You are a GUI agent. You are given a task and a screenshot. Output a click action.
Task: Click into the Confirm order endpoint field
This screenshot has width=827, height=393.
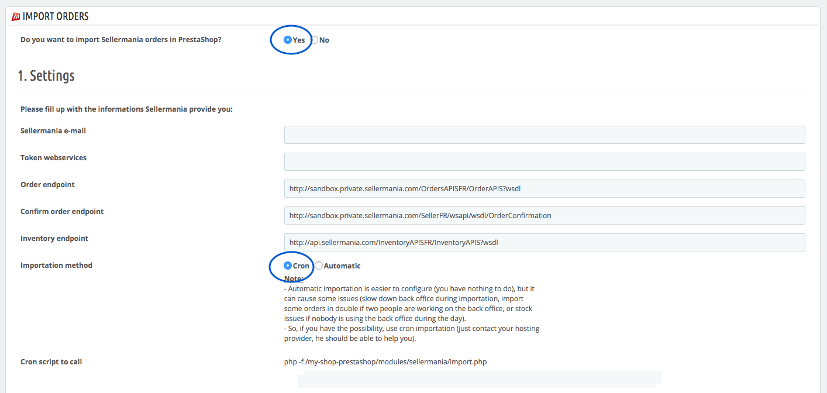(545, 215)
